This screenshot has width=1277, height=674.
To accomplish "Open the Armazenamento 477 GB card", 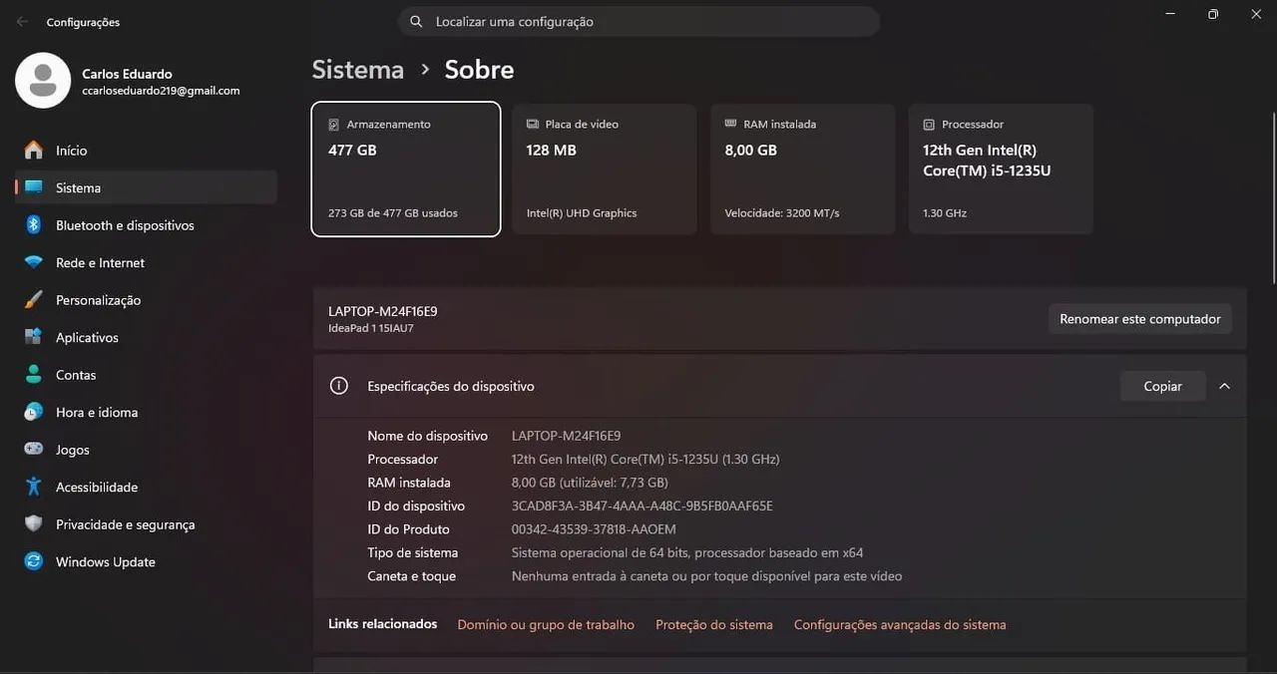I will coord(406,169).
